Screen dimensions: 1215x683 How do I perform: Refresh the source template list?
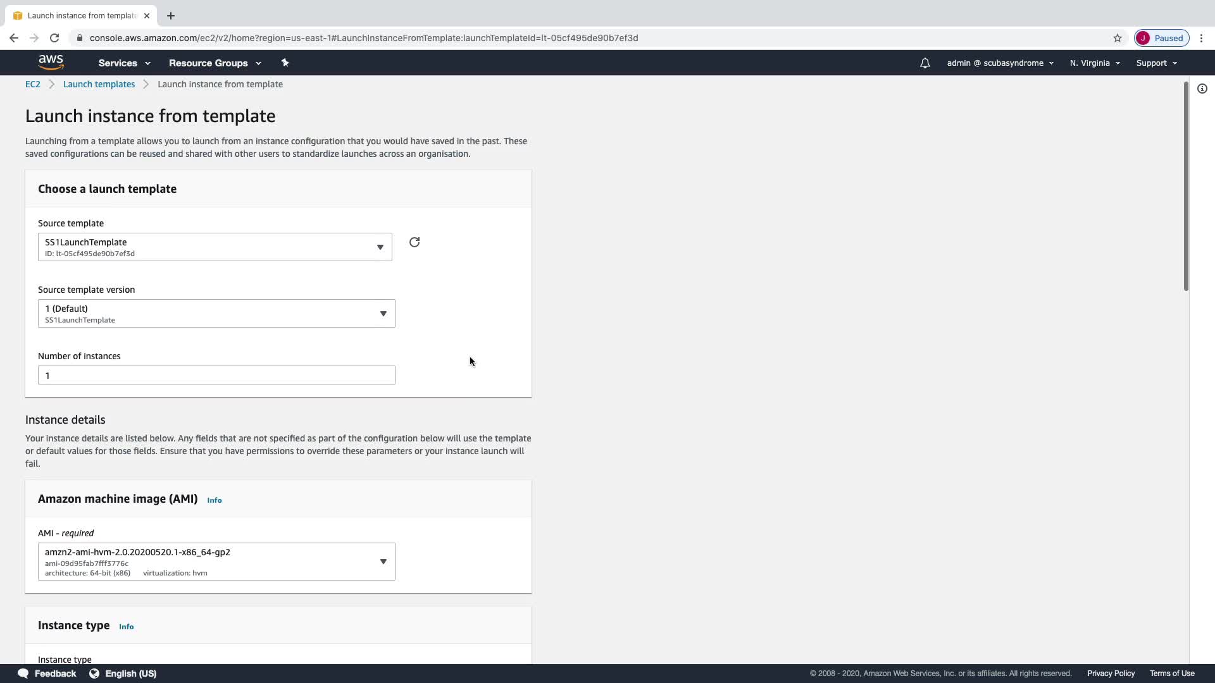coord(414,242)
